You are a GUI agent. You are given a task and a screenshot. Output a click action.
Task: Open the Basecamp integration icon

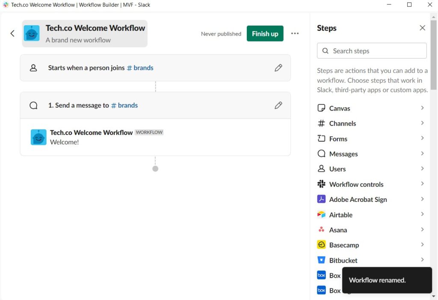pos(321,245)
